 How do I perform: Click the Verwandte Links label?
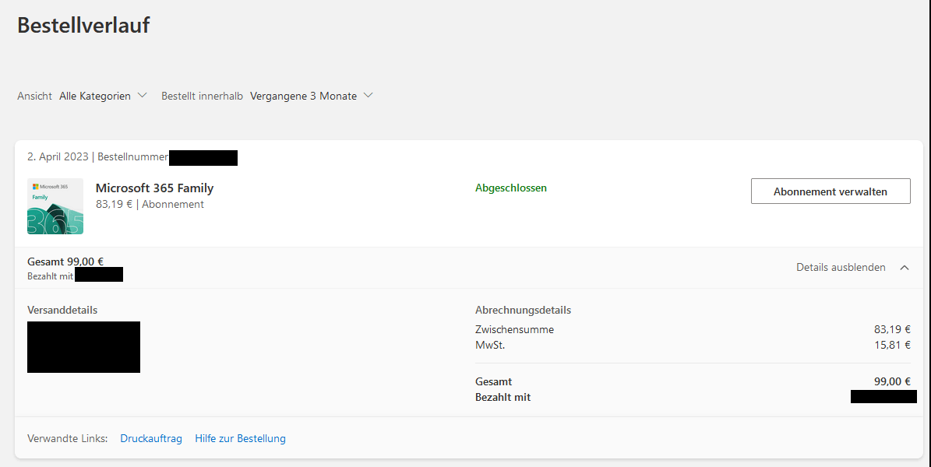click(68, 438)
